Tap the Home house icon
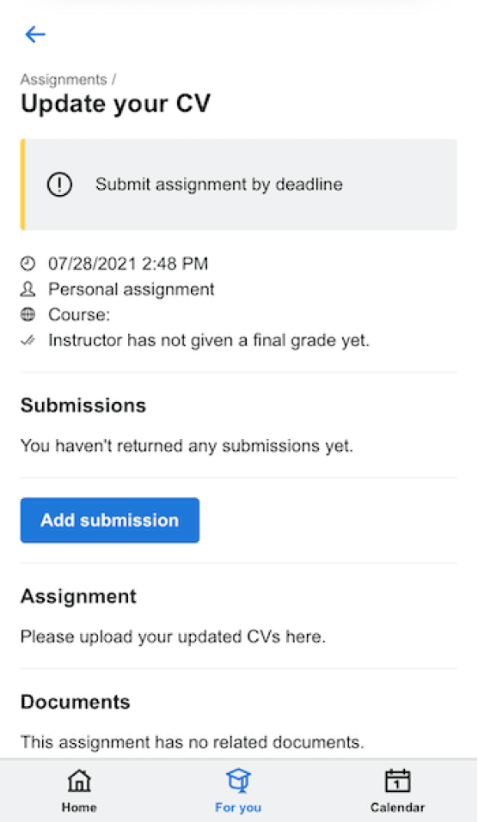The height and width of the screenshot is (822, 478). (x=79, y=781)
